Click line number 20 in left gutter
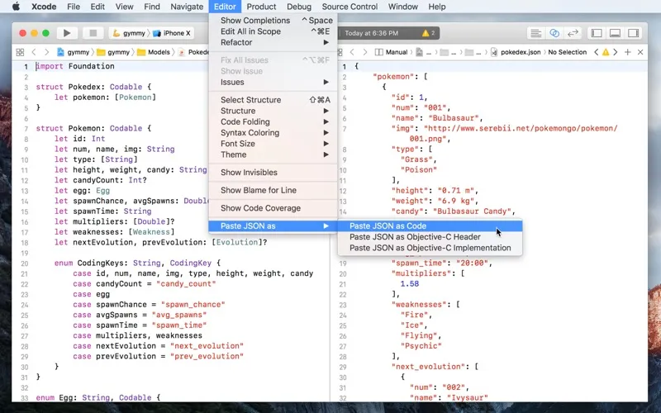This screenshot has height=413, width=661. pos(24,263)
